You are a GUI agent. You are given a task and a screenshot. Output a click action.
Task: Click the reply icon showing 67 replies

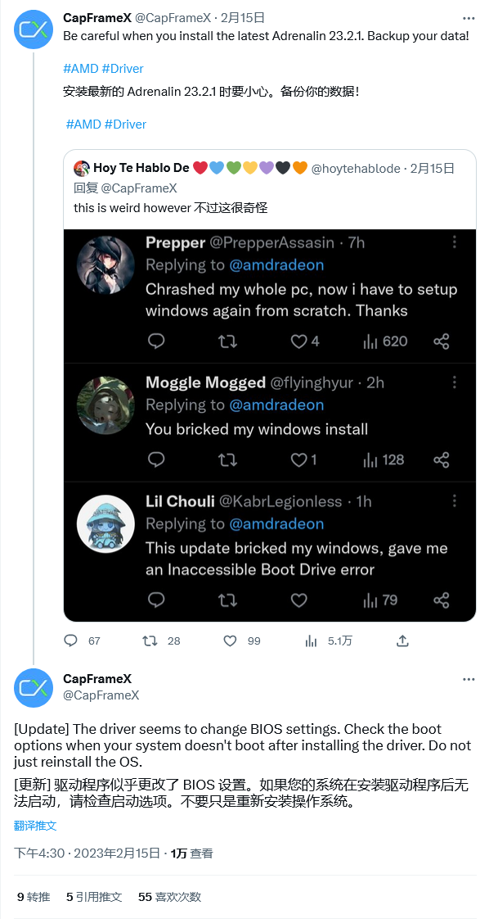click(x=71, y=641)
